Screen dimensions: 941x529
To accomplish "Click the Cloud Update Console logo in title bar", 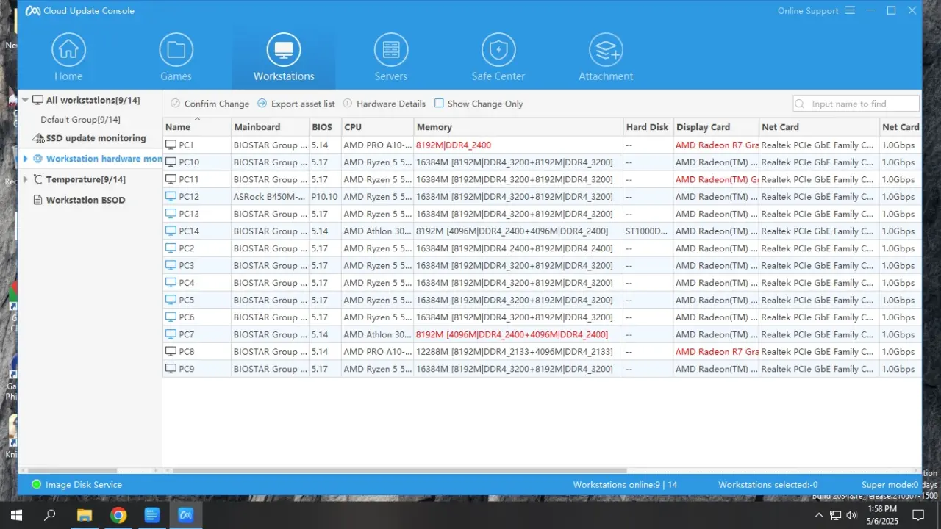I will 32,11.
